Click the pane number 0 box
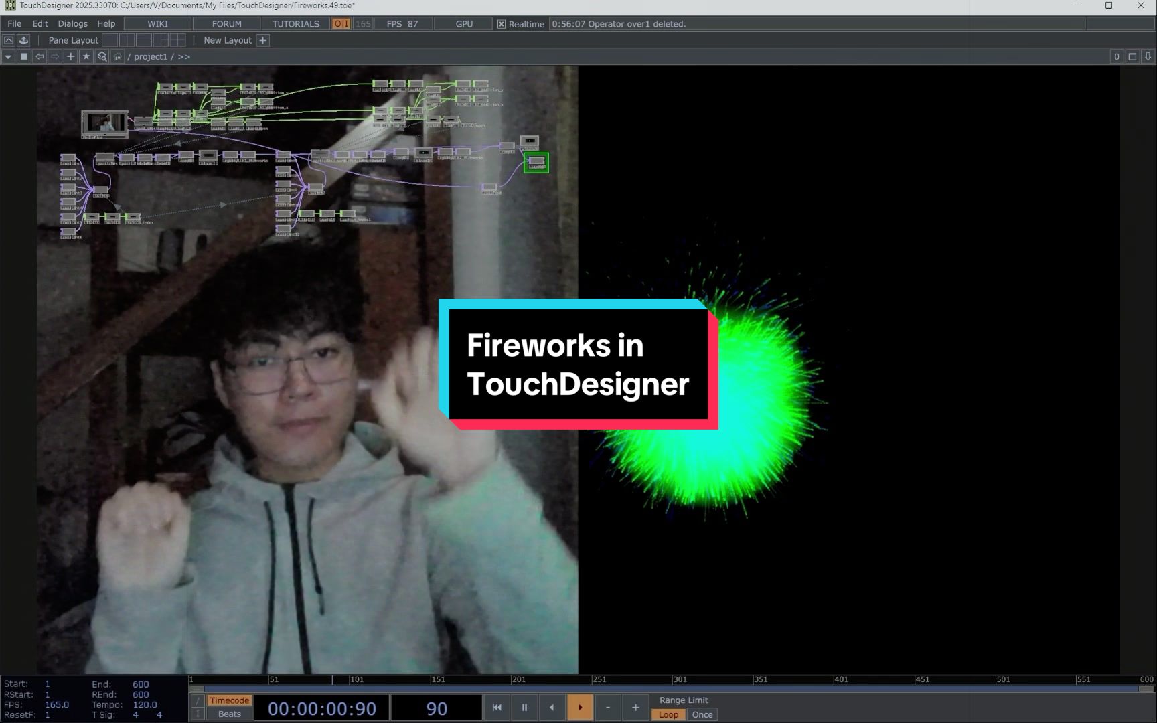 point(1116,57)
